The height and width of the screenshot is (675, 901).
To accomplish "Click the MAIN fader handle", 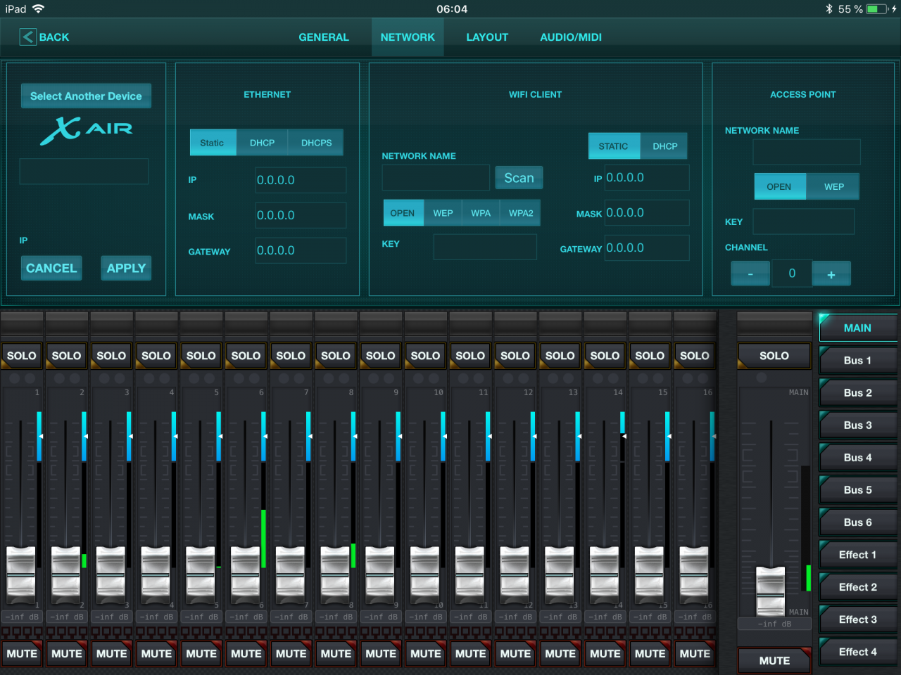I will coord(771,591).
